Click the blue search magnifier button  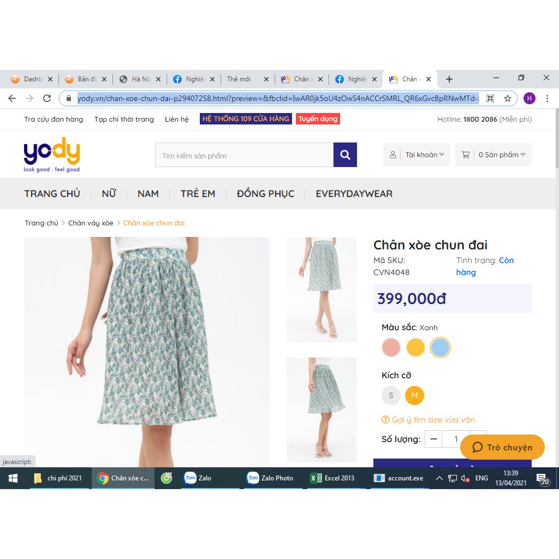pyautogui.click(x=345, y=155)
